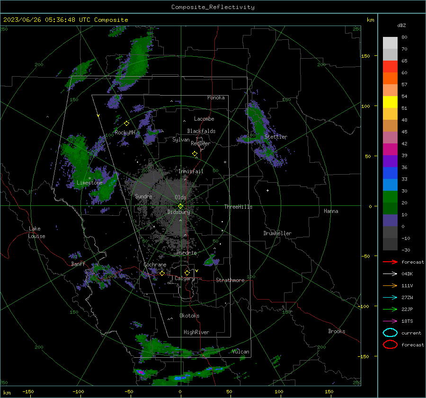Click the dBZ legend heading
Screen dimensions: 426x398
click(401, 25)
